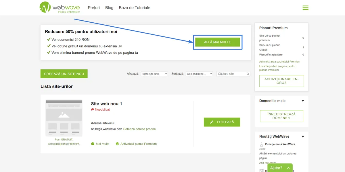Click Funcție nouă WebWave headline
This screenshot has height=172, width=345.
280,144
